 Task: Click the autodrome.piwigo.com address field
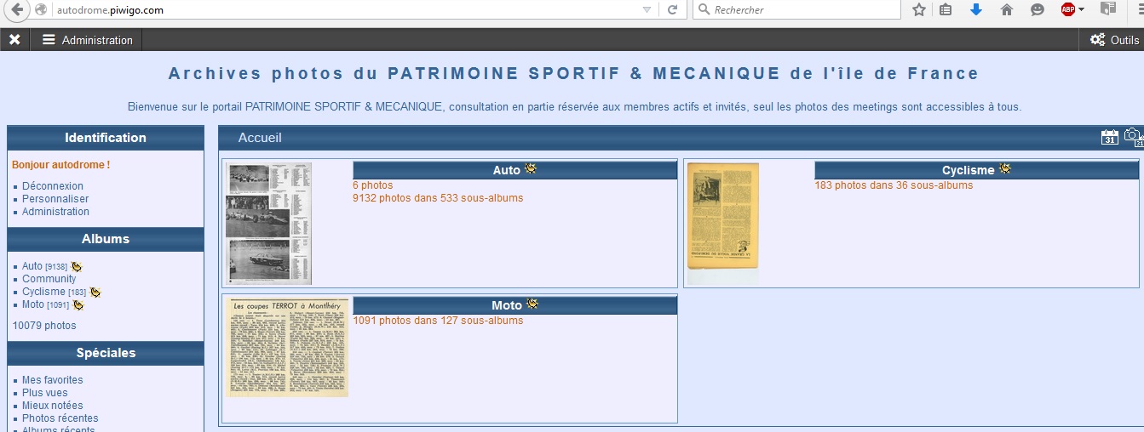tap(341, 10)
